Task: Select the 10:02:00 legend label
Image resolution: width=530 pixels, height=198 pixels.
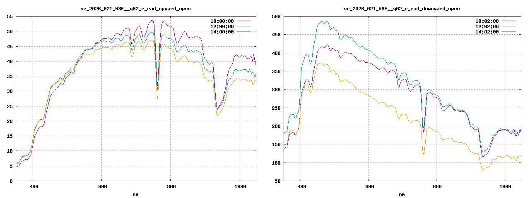Action: [487, 20]
